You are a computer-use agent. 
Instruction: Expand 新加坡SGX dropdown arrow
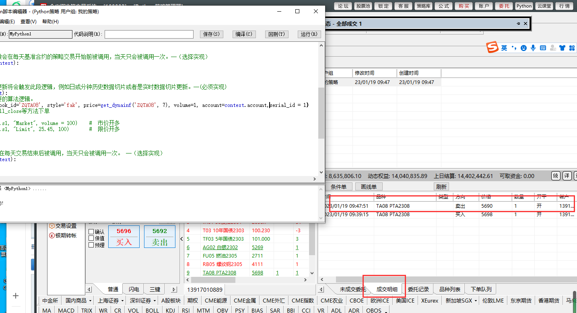pos(476,301)
